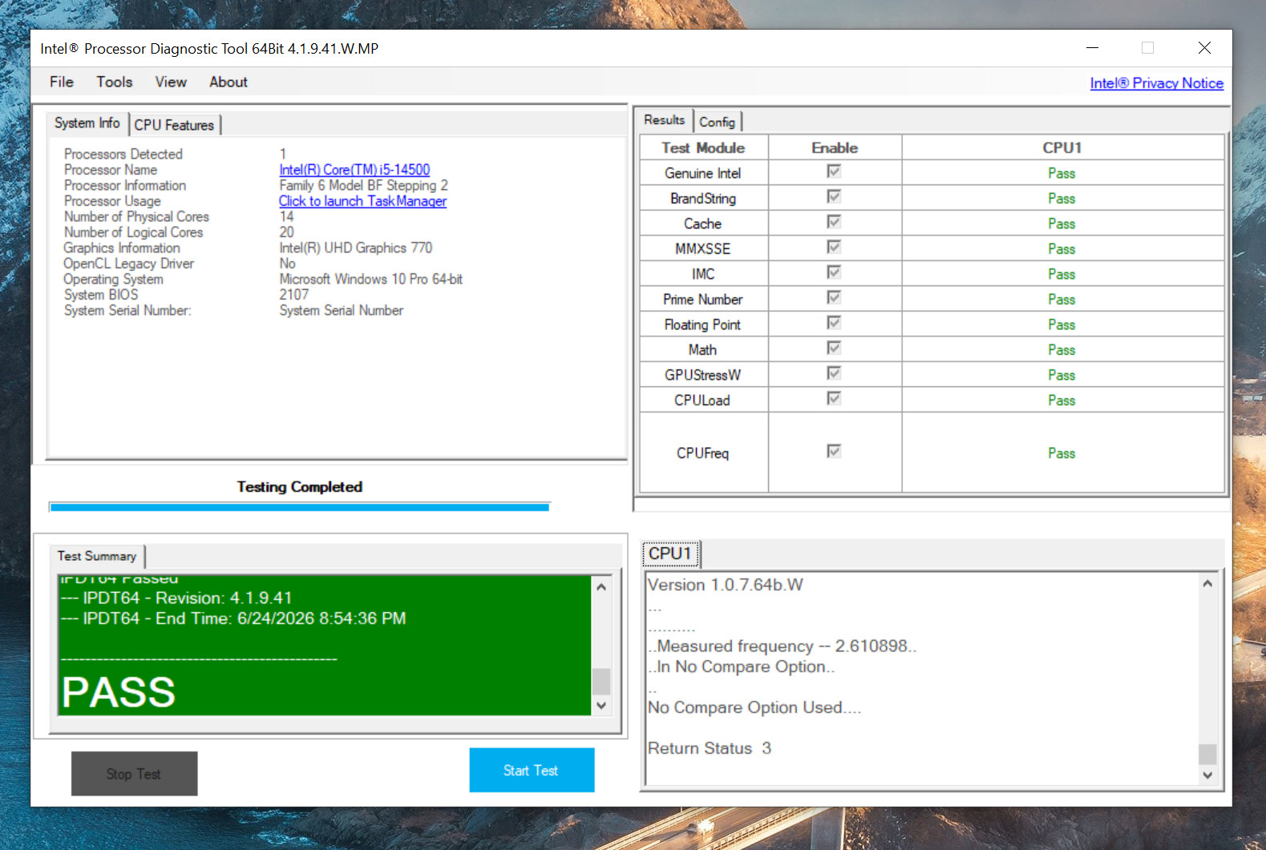The image size is (1266, 850).
Task: Click the CPU1 column header
Action: [1062, 148]
